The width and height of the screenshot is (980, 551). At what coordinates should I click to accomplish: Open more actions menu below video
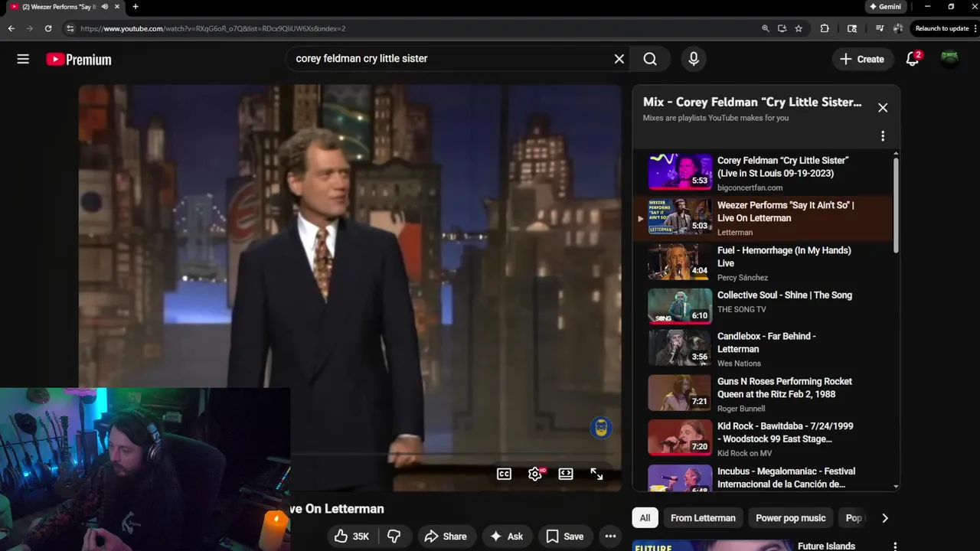click(610, 536)
